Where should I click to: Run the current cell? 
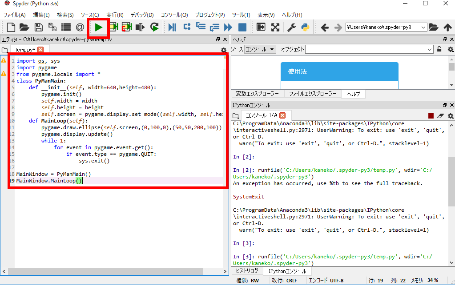[113, 27]
